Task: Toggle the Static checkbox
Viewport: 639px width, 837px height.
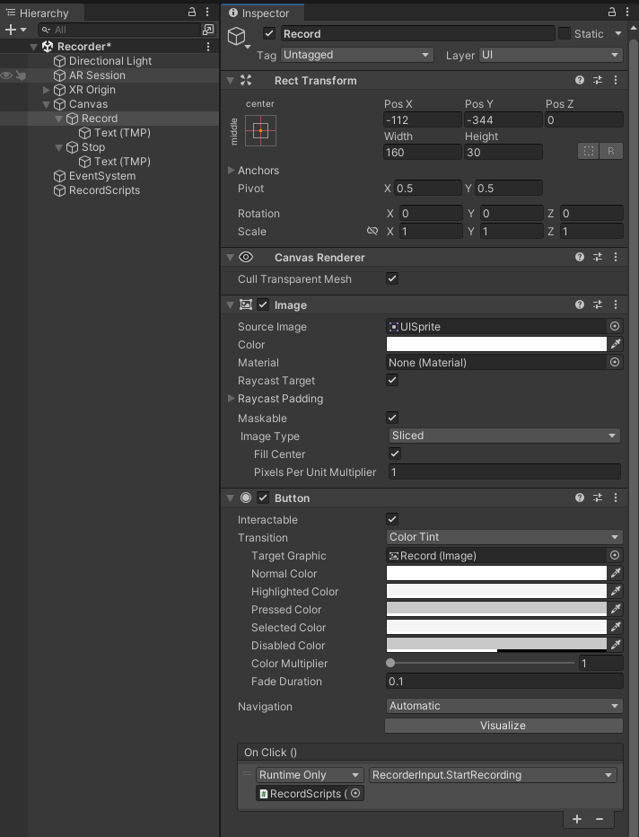Action: point(565,33)
